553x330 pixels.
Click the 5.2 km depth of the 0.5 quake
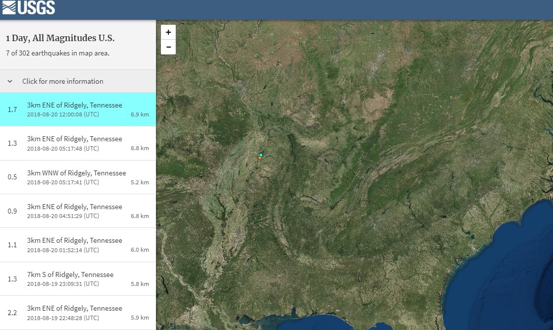click(x=140, y=182)
